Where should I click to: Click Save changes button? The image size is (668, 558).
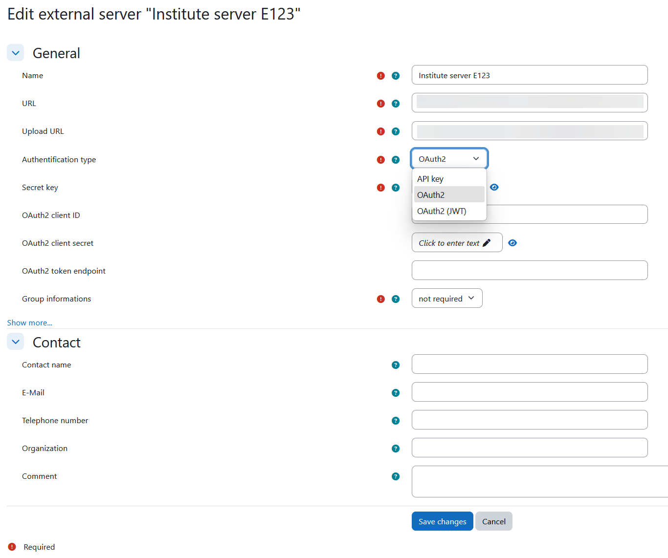[x=442, y=521]
